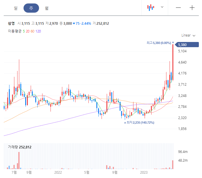The height and width of the screenshot is (178, 202).
Task: Click the closing price 종 3,000
Action: [66, 24]
